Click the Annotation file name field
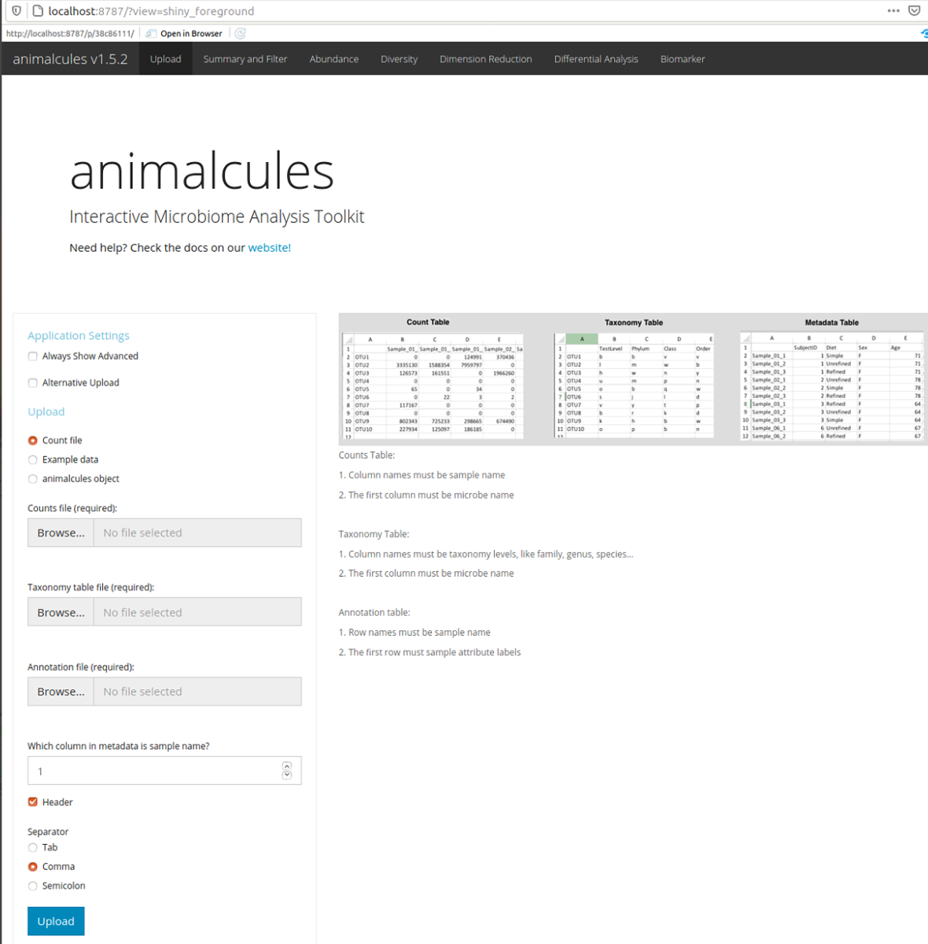 (197, 691)
